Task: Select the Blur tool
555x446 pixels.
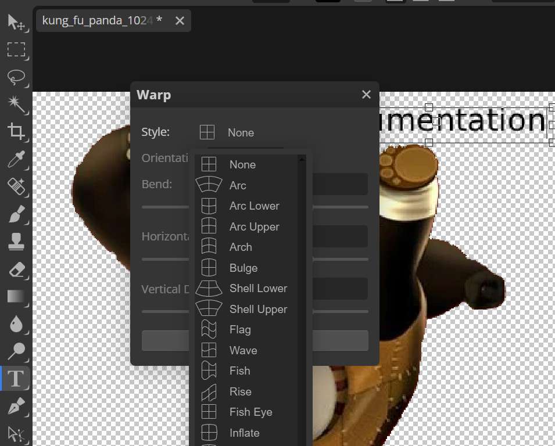Action: tap(16, 323)
